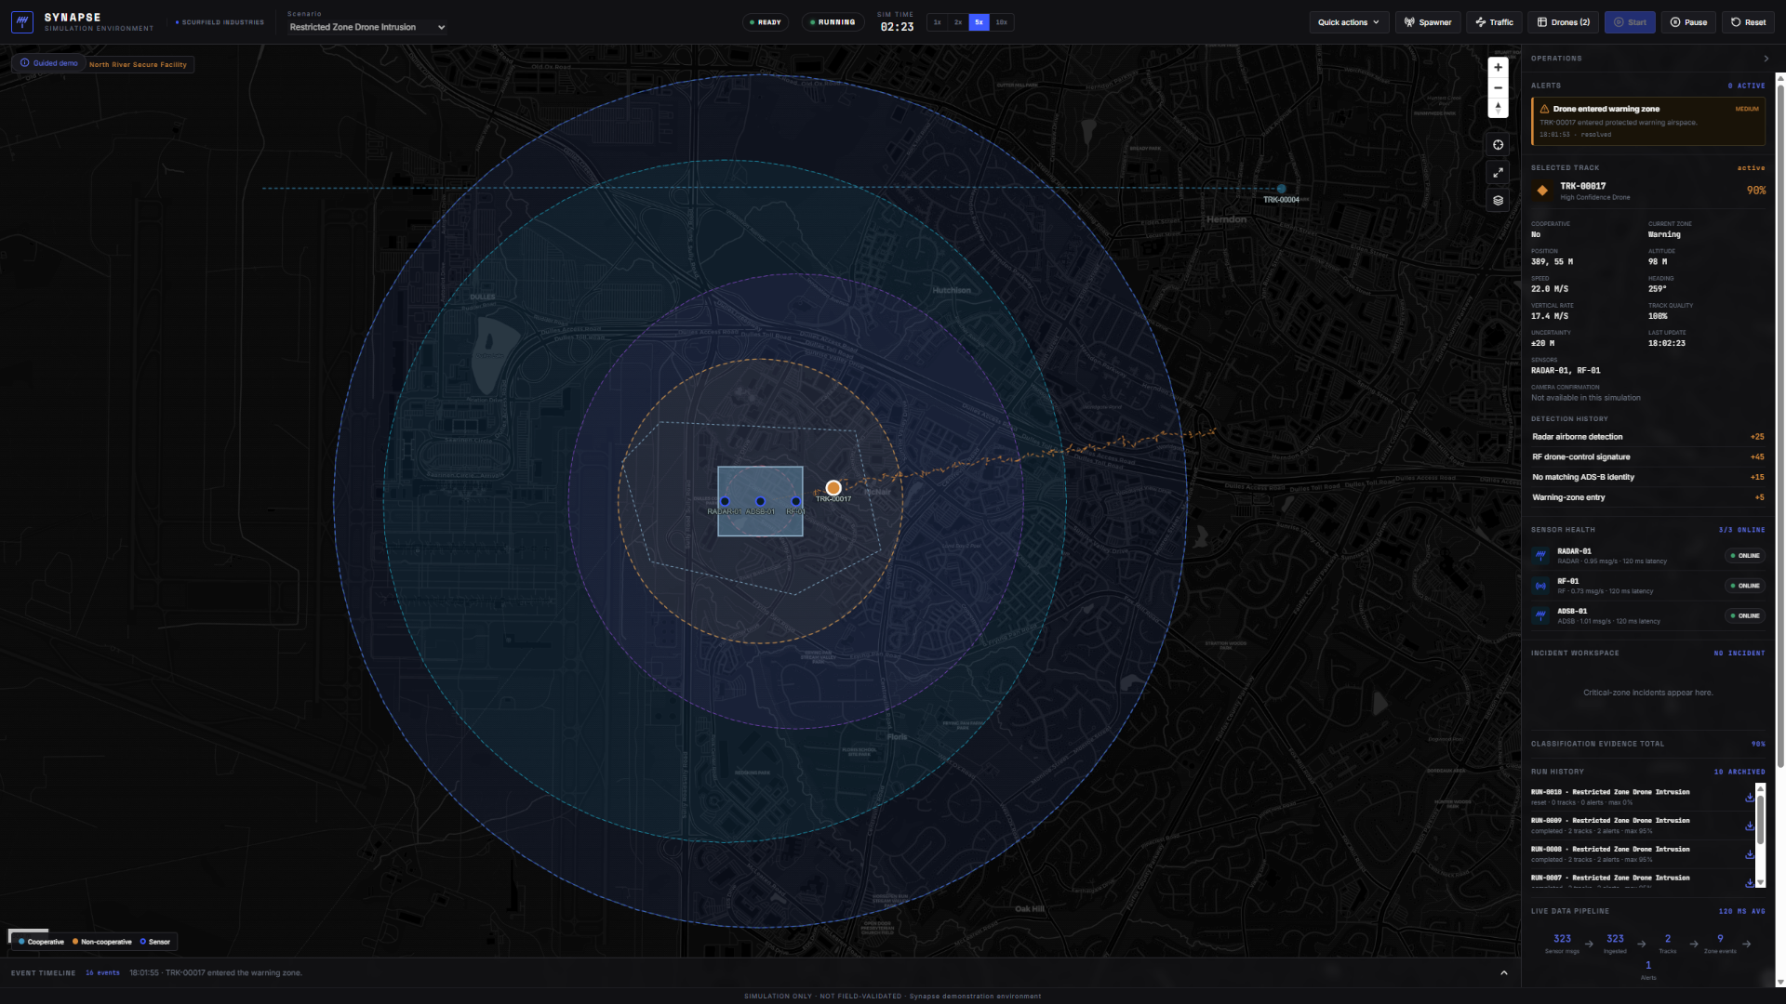Screen dimensions: 1786x1004
Task: Click the run history list scrollbar
Action: click(x=1760, y=818)
